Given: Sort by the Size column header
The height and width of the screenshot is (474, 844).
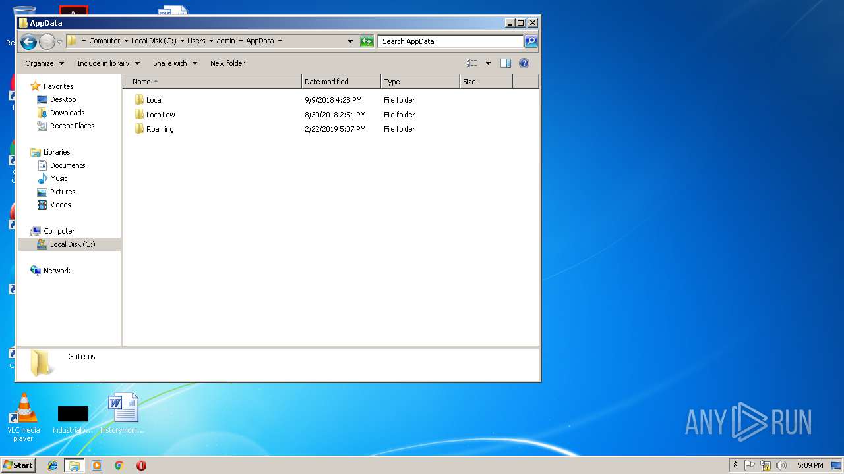Looking at the screenshot, I should pyautogui.click(x=486, y=82).
